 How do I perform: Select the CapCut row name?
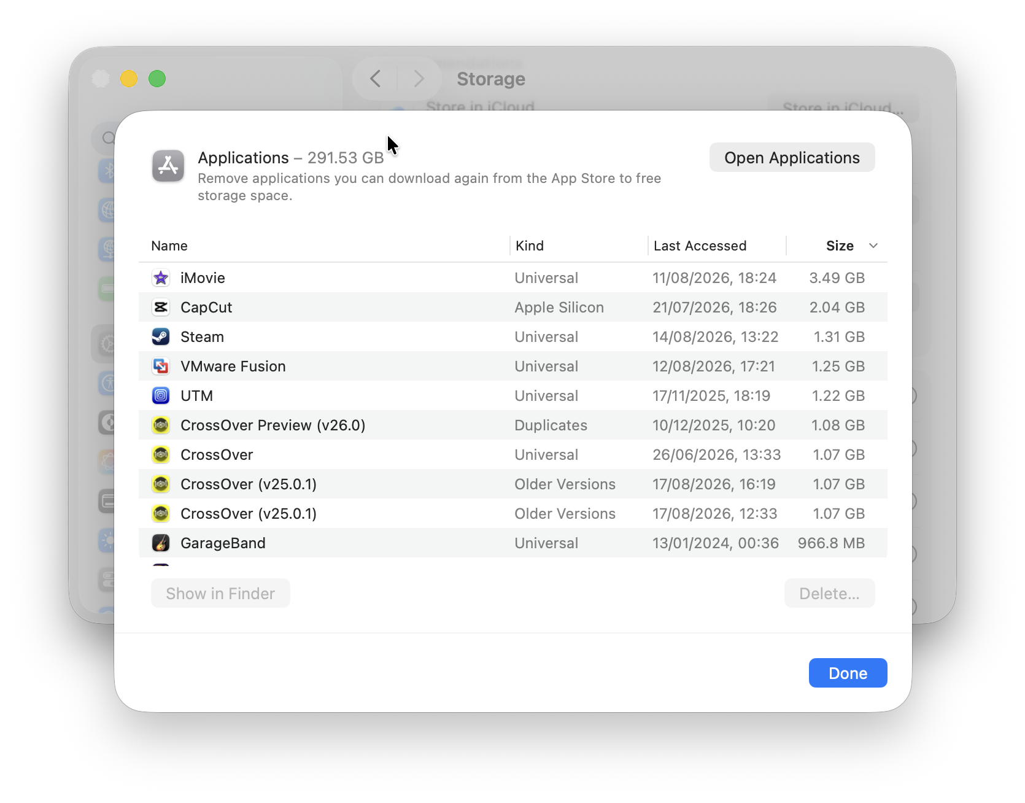[206, 308]
